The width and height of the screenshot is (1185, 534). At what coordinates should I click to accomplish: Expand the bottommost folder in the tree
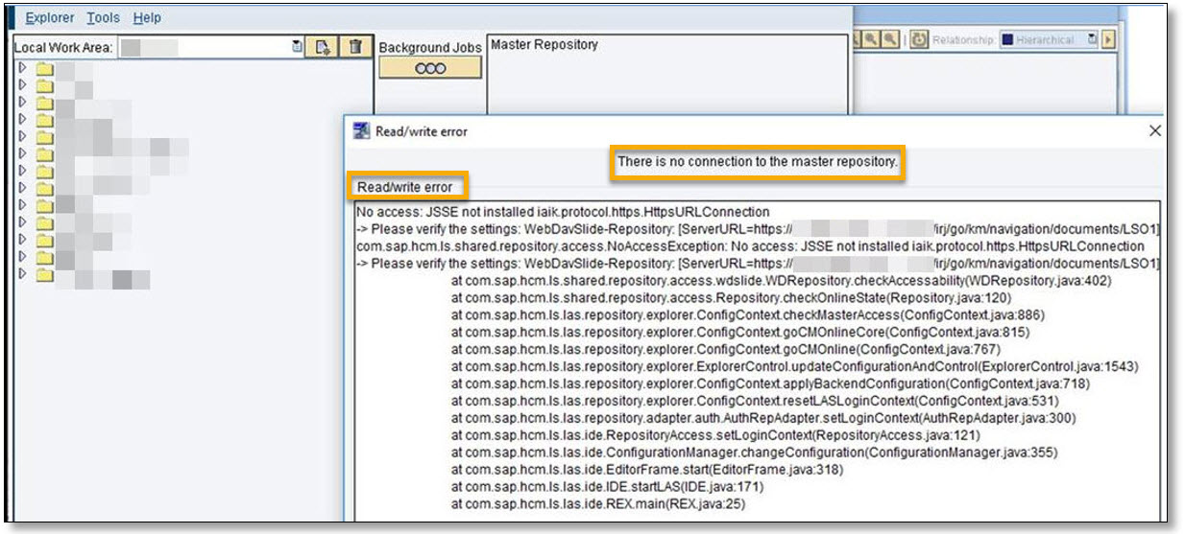point(23,276)
